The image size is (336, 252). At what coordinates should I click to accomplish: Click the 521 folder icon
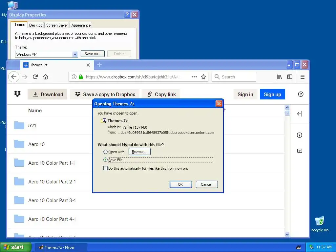[19, 125]
